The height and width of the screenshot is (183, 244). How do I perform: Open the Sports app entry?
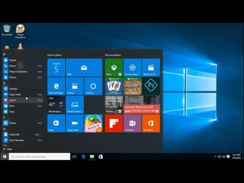point(23,100)
